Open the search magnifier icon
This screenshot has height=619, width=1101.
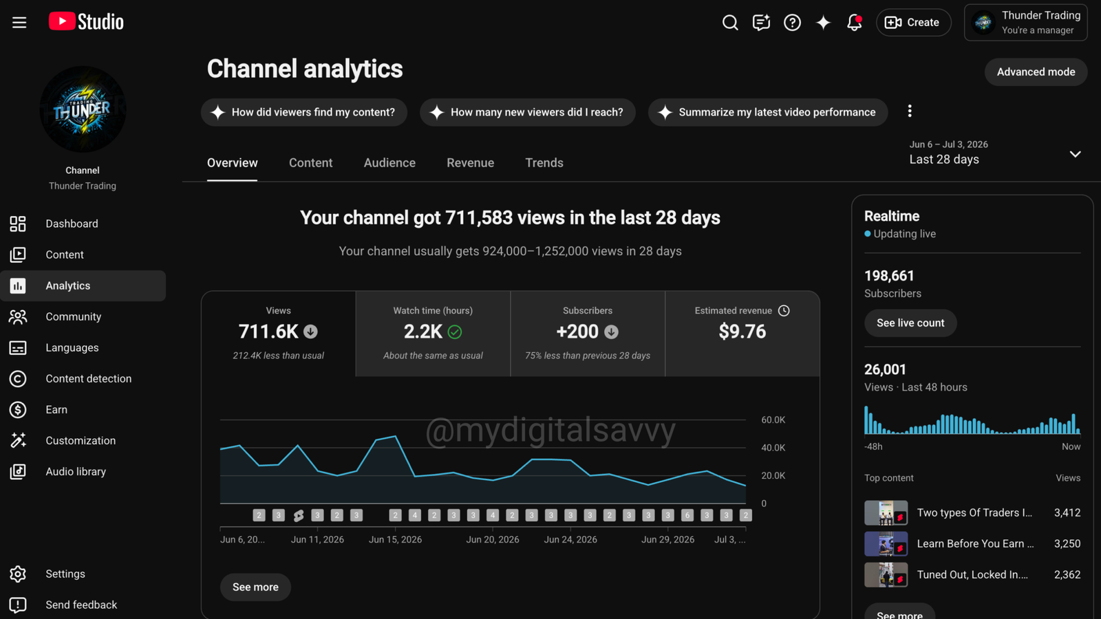[730, 23]
